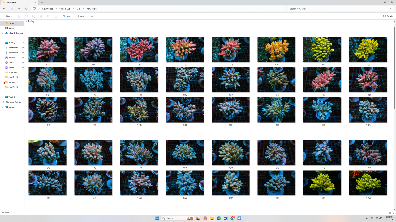
Task: Expand chevron after Downloads in address bar
Action: coord(56,9)
